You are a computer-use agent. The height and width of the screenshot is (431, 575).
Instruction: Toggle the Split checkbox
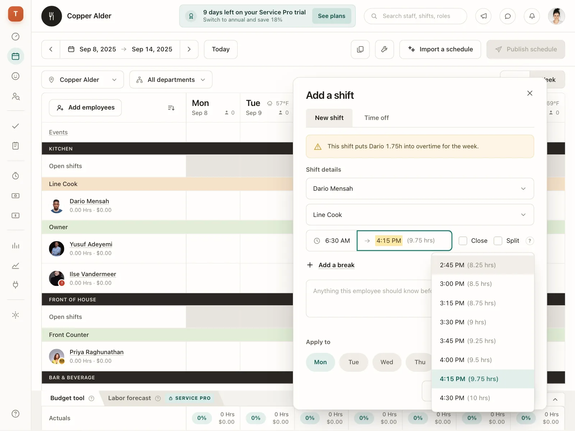point(498,241)
